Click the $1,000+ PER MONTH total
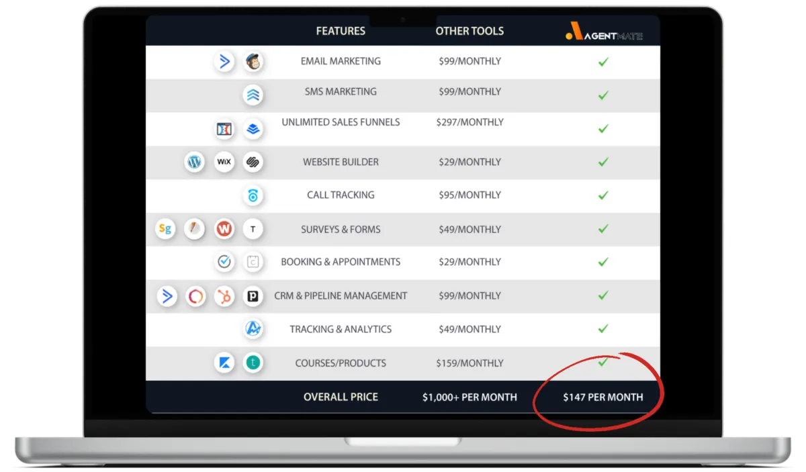Image resolution: width=806 pixels, height=472 pixels. pyautogui.click(x=469, y=397)
